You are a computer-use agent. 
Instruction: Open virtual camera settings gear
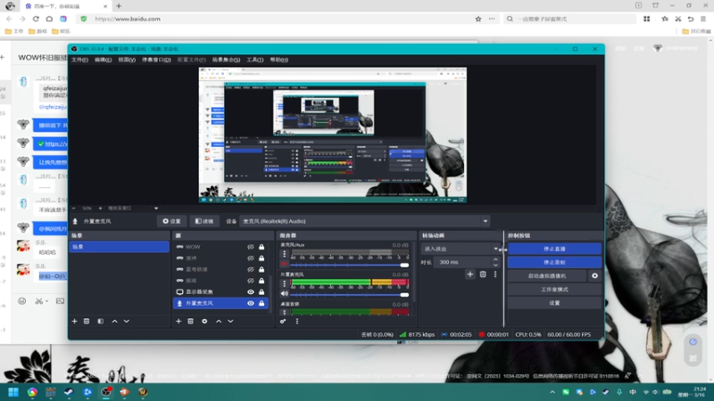click(x=594, y=275)
